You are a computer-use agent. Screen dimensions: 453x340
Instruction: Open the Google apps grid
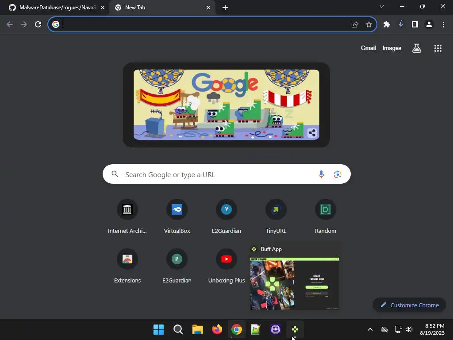(x=438, y=48)
